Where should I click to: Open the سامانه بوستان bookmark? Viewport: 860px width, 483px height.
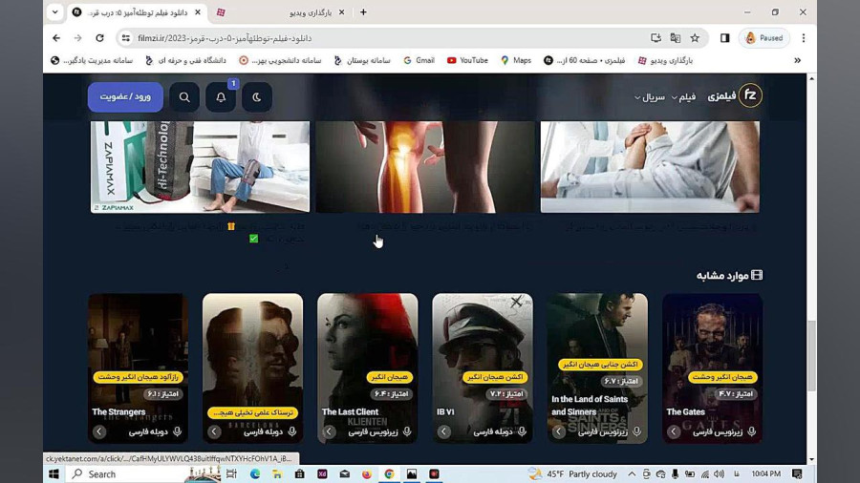(362, 60)
